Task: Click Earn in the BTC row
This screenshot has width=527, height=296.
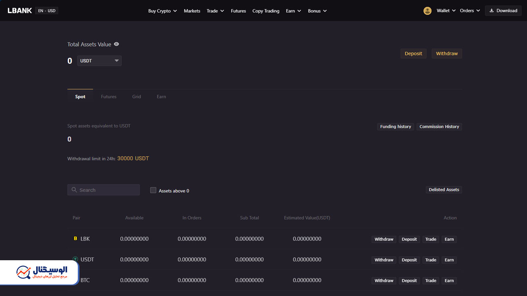Action: tap(449, 281)
